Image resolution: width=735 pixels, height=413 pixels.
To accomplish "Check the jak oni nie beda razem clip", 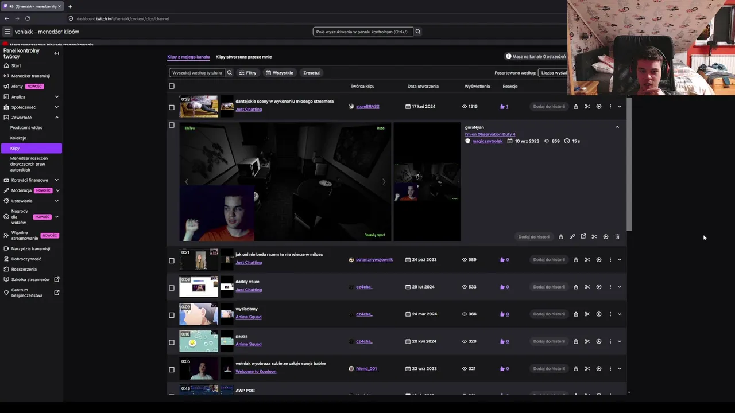I will (171, 260).
